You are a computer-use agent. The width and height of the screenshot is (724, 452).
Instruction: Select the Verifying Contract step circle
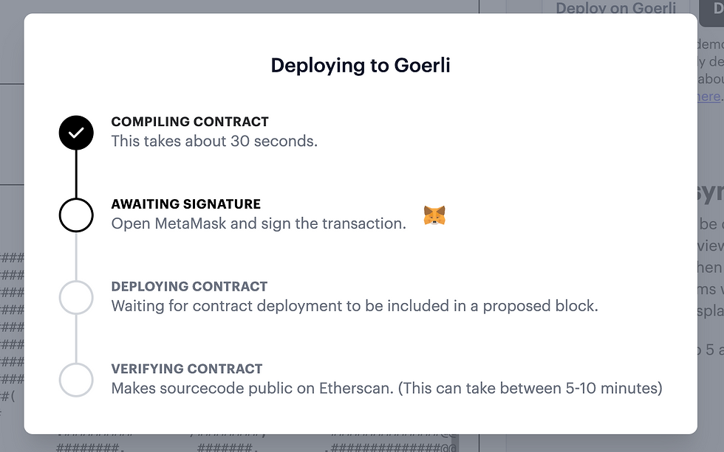[76, 380]
